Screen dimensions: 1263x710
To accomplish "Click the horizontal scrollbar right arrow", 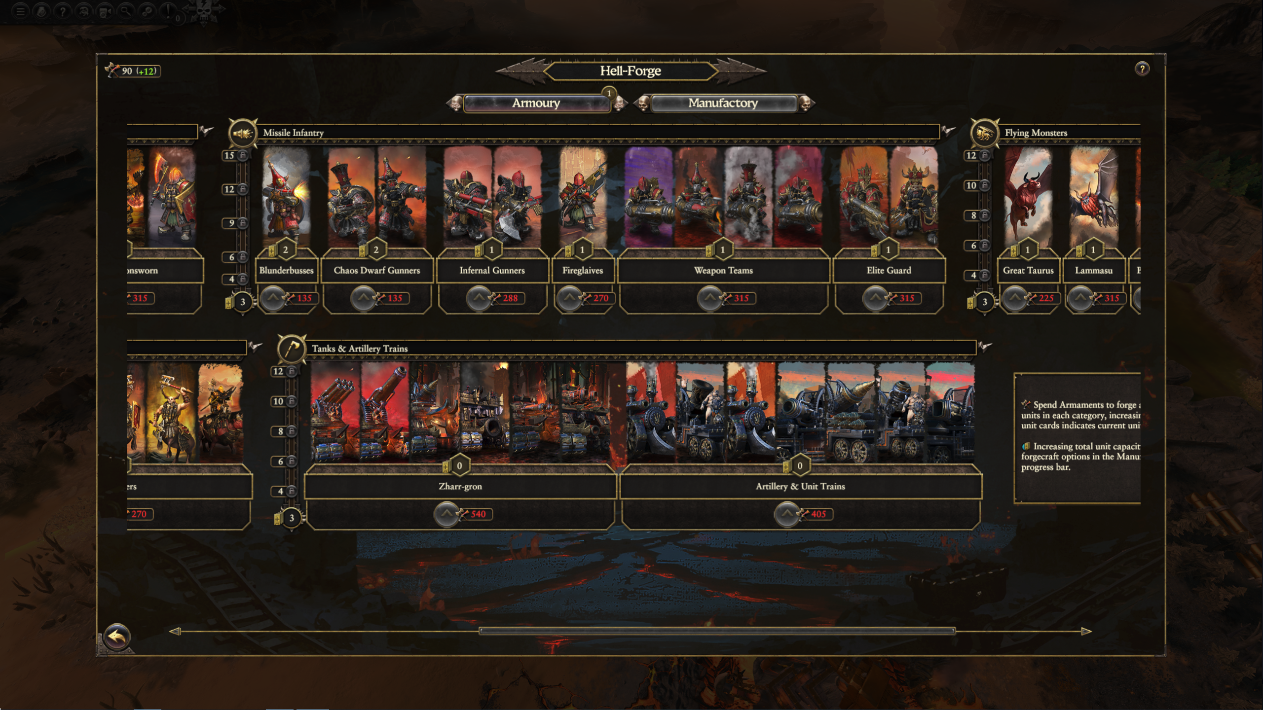I will [x=1085, y=632].
